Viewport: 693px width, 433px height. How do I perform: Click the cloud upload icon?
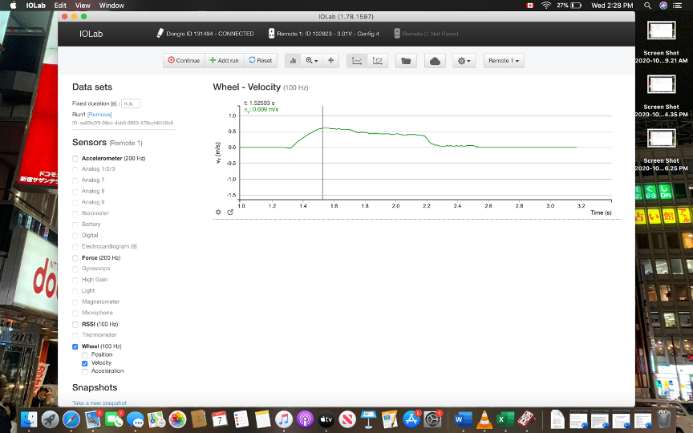point(435,60)
